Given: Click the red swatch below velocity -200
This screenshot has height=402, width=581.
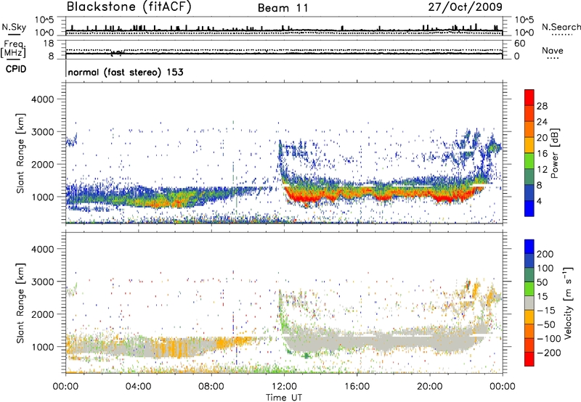Looking at the screenshot, I should tap(529, 359).
